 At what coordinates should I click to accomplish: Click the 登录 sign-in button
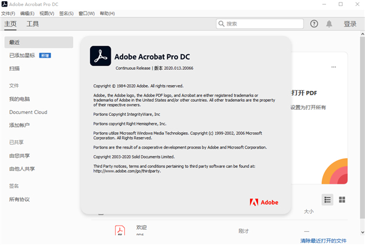pyautogui.click(x=350, y=24)
